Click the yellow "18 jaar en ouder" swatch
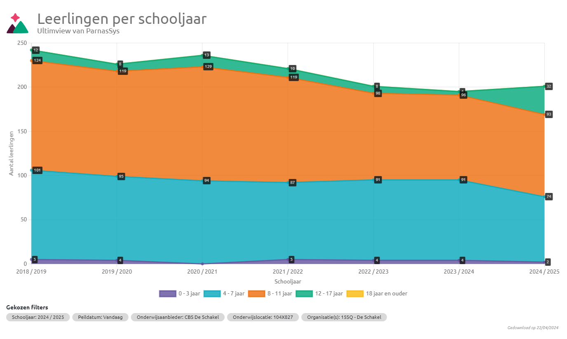The image size is (567, 339). click(354, 294)
